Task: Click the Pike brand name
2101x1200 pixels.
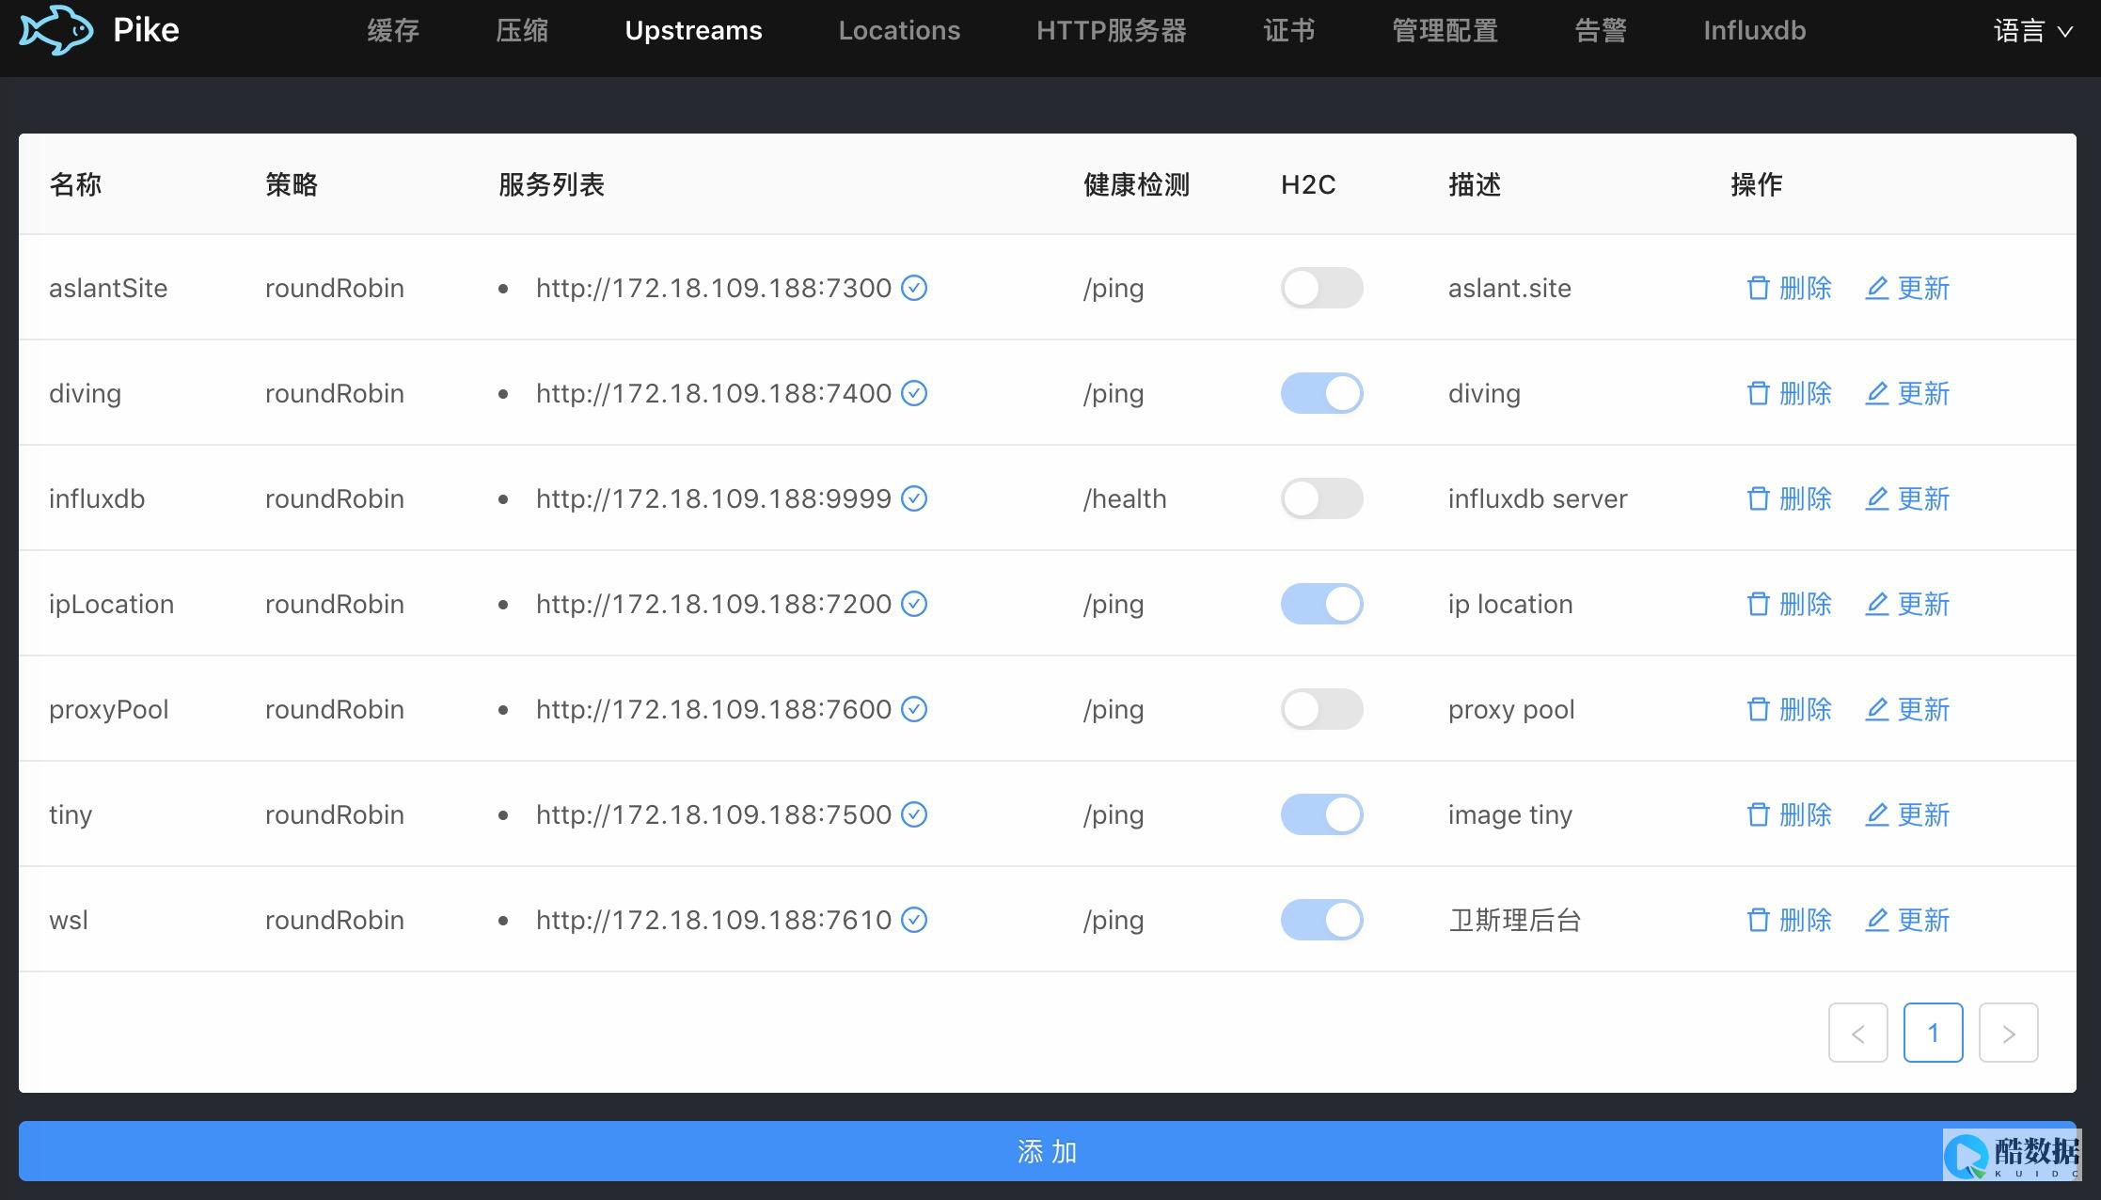Action: [146, 30]
